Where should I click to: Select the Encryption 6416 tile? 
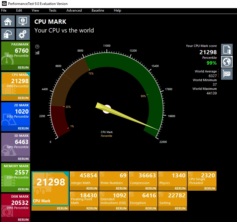(x=143, y=199)
